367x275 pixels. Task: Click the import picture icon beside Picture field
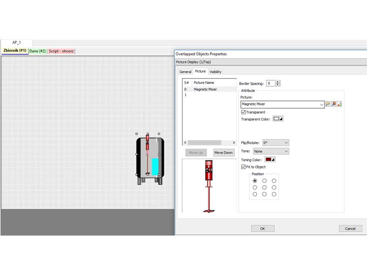point(334,104)
